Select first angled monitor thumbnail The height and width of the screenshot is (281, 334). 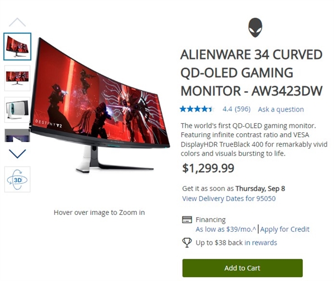[17, 46]
